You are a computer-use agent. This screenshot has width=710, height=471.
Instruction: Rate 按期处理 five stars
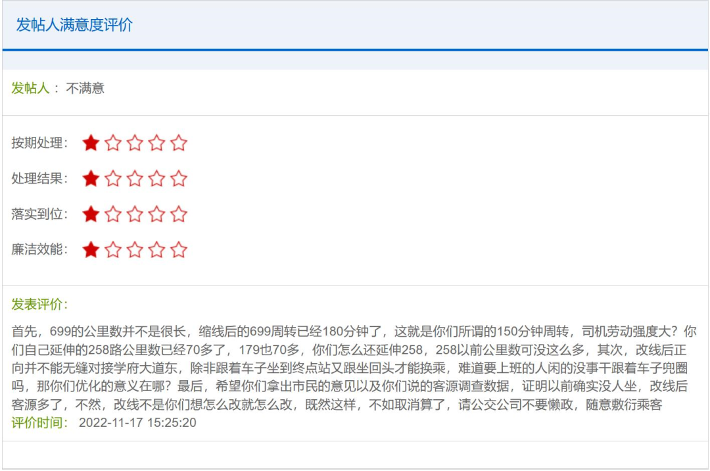[179, 143]
